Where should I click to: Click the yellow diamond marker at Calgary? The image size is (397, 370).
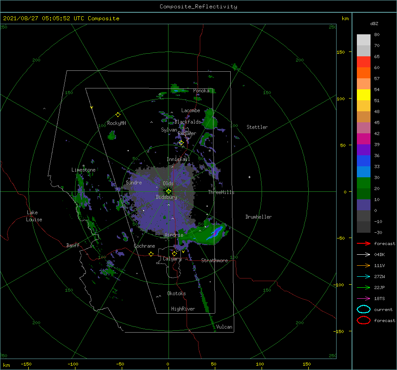174,253
